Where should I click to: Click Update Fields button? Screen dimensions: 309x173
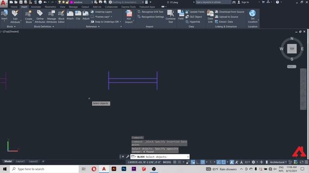click(x=195, y=12)
